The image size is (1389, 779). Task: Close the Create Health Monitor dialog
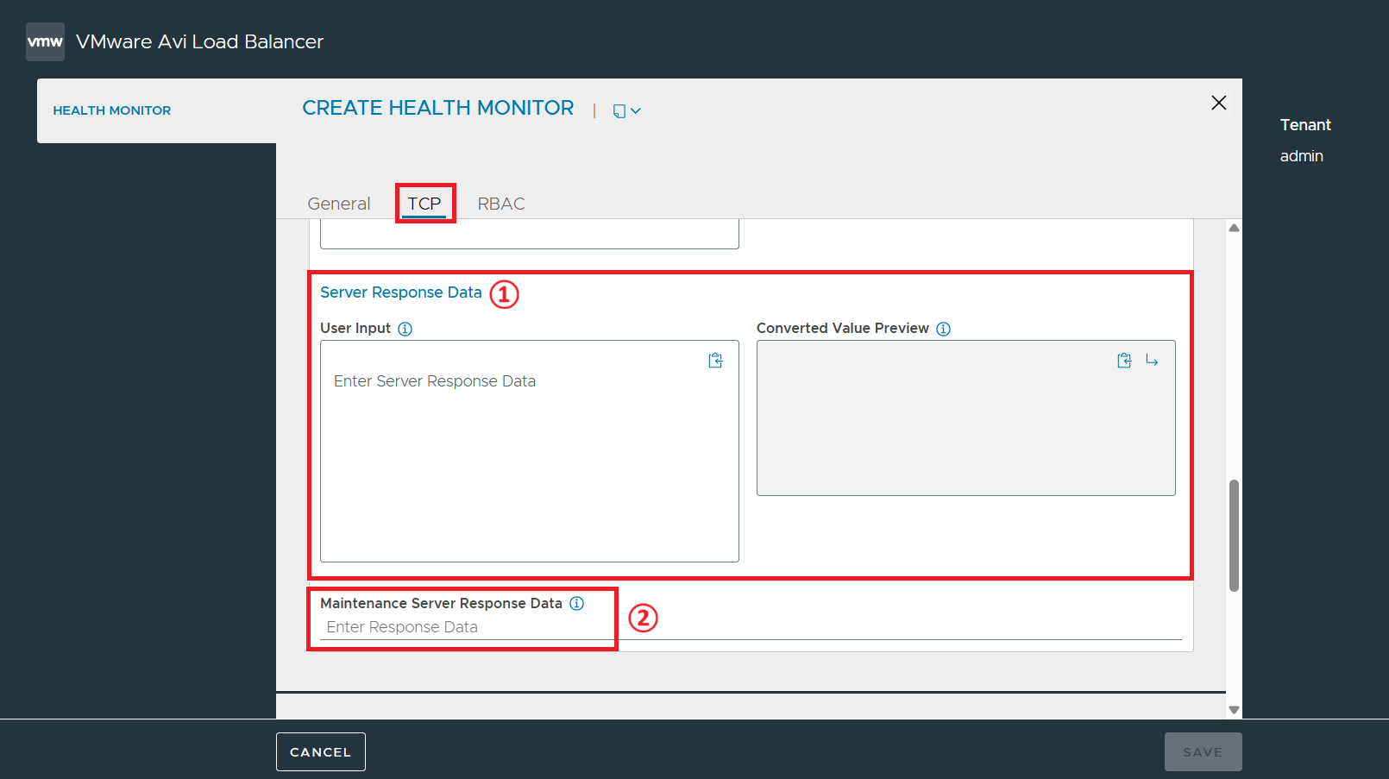tap(1218, 103)
